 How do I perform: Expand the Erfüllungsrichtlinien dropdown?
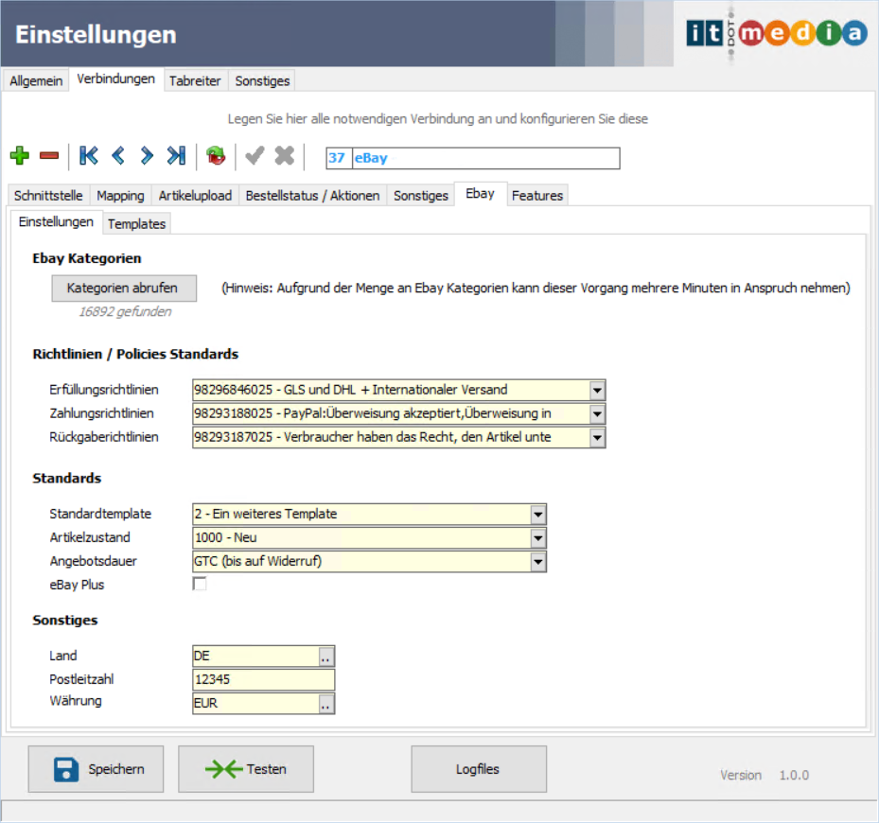[x=596, y=390]
